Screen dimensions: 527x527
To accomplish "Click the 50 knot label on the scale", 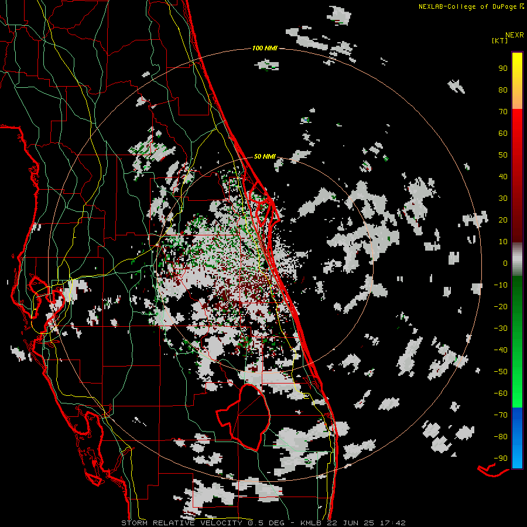I will [503, 155].
